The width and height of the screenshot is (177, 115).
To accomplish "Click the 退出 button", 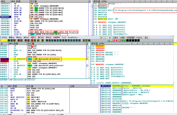I will coord(146,38).
